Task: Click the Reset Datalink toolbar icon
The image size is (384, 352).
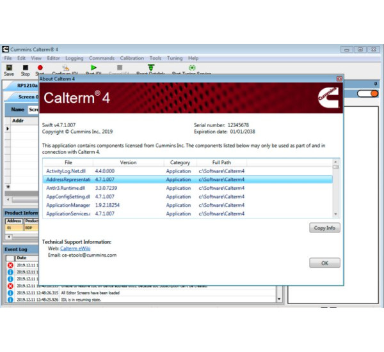Action: click(150, 67)
